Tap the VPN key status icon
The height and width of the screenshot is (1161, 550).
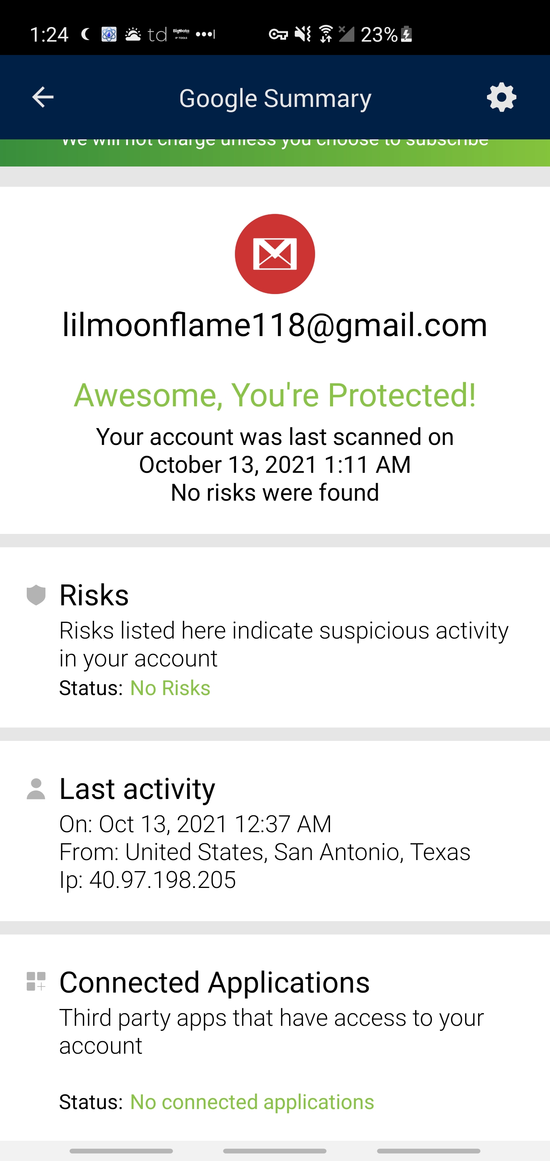pos(278,34)
